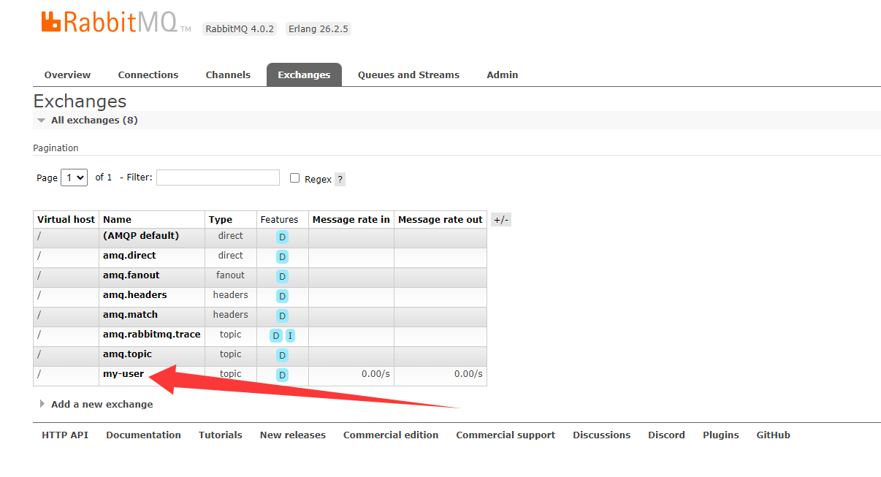This screenshot has width=881, height=477.
Task: Click the D feature badge for my-user
Action: (x=282, y=375)
